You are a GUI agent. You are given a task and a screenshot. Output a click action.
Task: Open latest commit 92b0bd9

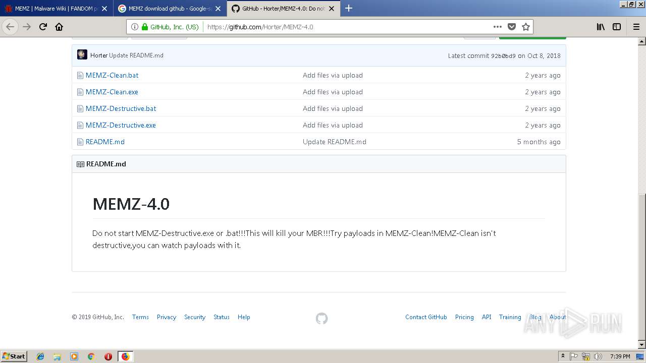[503, 56]
